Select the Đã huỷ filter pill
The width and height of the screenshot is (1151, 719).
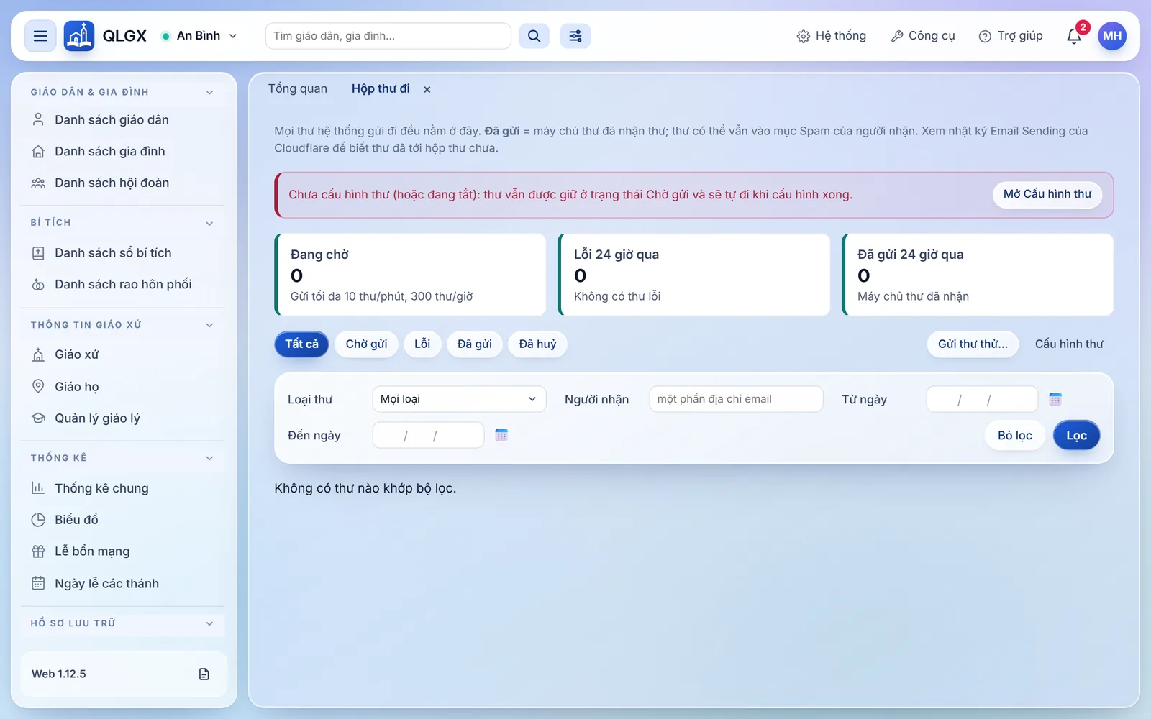pos(537,344)
